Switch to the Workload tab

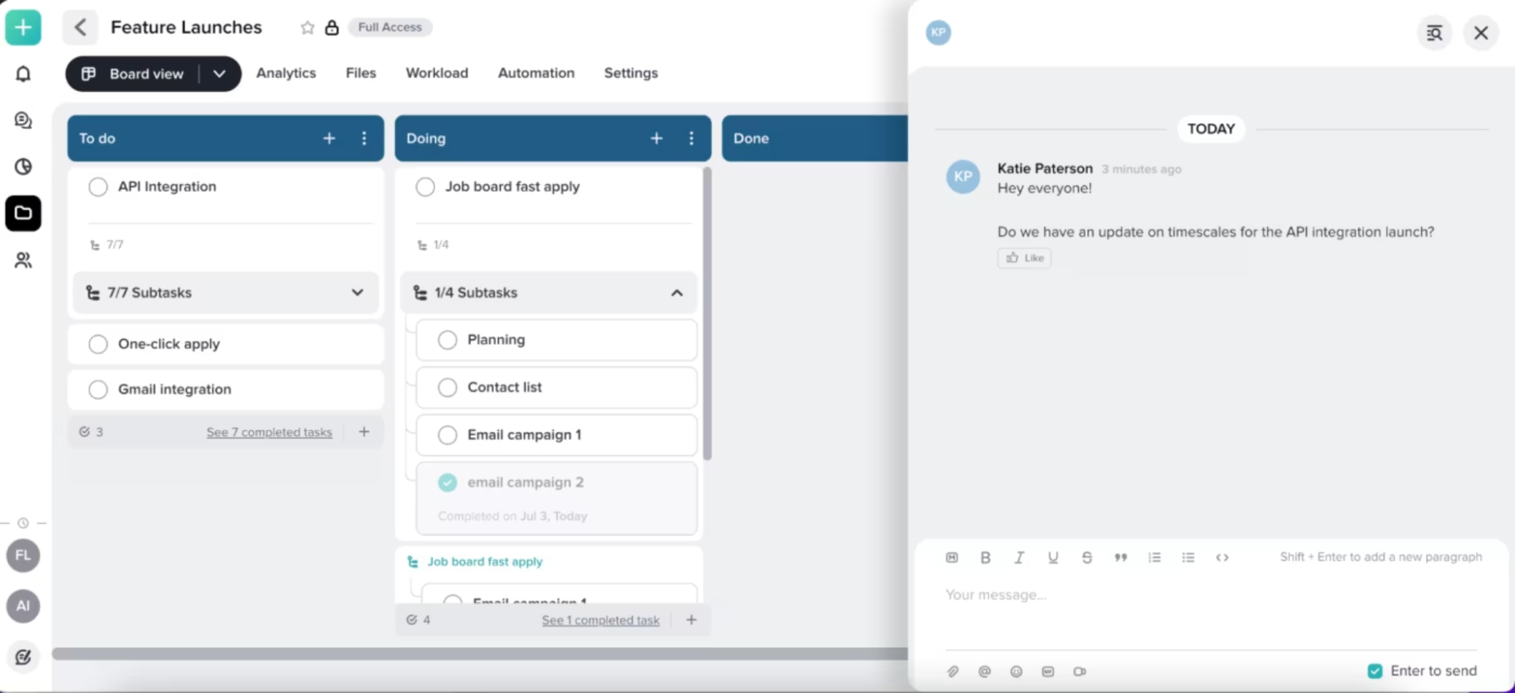437,73
